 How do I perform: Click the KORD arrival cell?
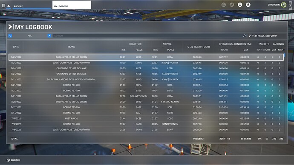(170, 113)
